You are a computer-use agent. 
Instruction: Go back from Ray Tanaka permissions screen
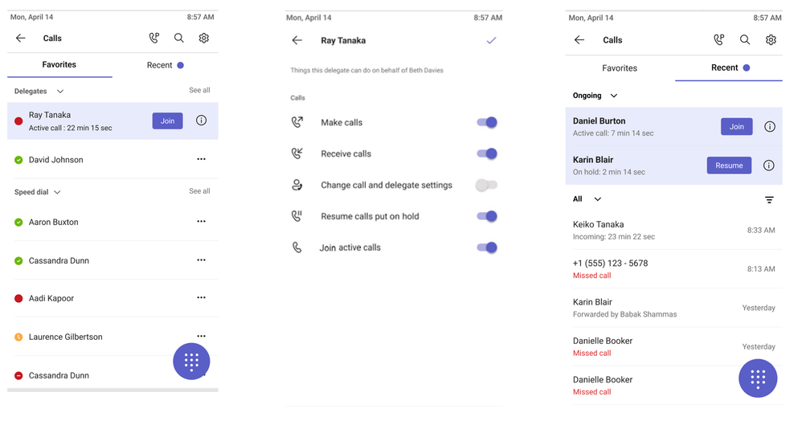[297, 40]
